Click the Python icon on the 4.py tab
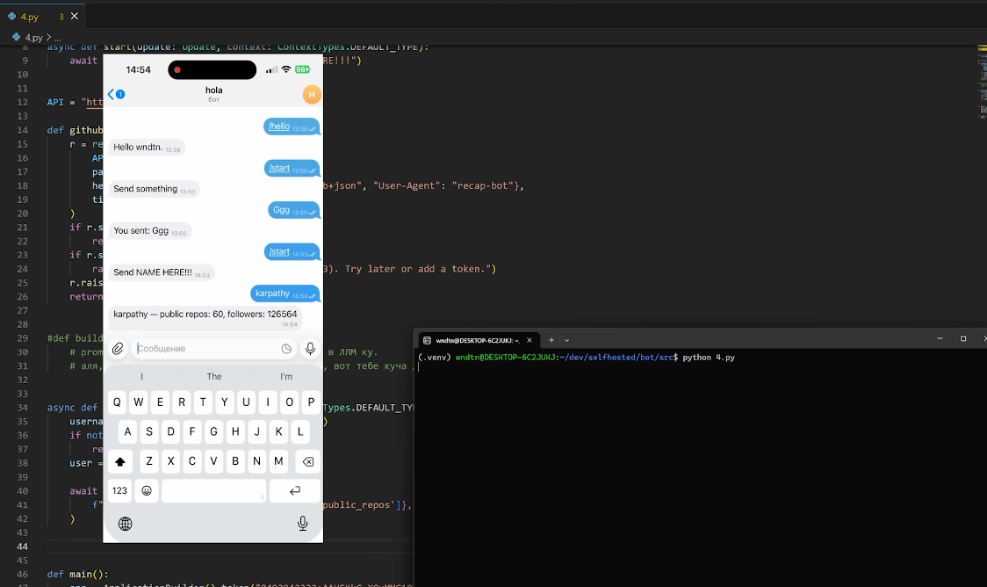The width and height of the screenshot is (987, 587). [10, 15]
